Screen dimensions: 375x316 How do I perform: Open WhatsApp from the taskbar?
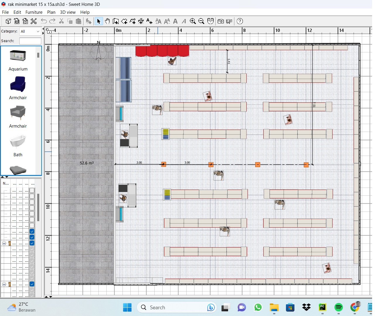258,308
